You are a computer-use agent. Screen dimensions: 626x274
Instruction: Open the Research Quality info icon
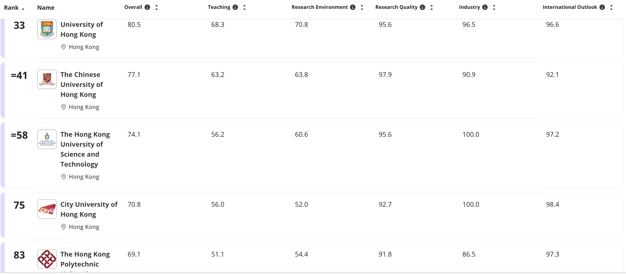(422, 7)
